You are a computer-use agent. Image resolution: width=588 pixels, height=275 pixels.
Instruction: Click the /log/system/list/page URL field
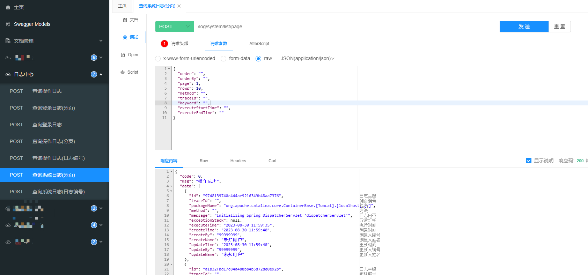click(x=347, y=27)
